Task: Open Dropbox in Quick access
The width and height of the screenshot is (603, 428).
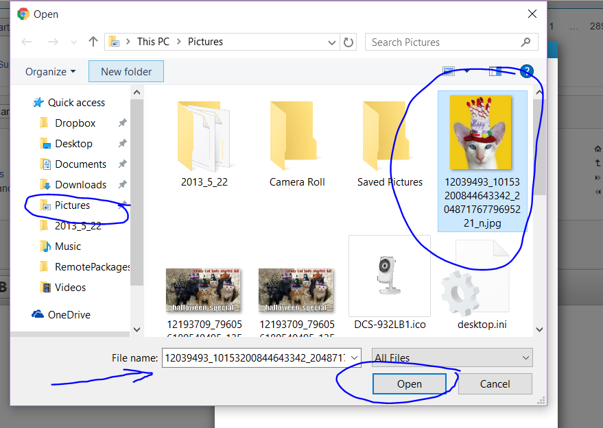Action: [x=75, y=123]
